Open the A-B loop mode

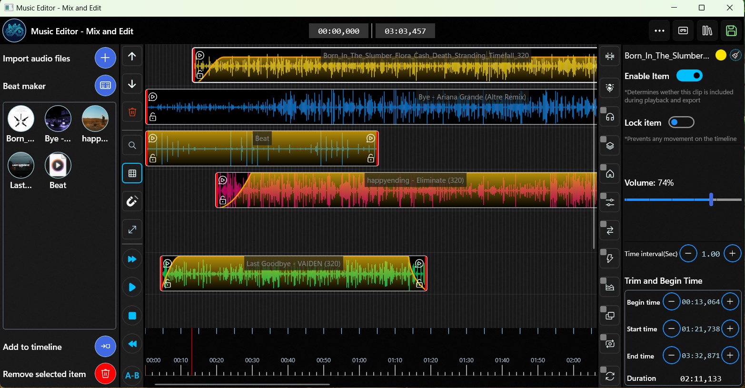pyautogui.click(x=132, y=375)
